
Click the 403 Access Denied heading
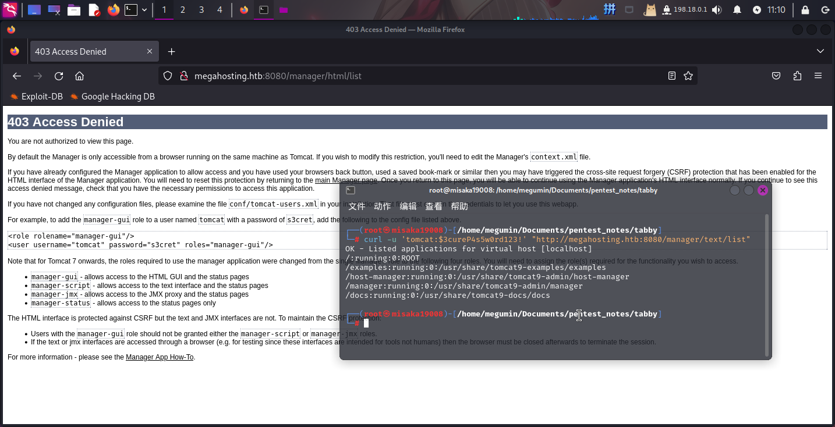click(x=65, y=122)
